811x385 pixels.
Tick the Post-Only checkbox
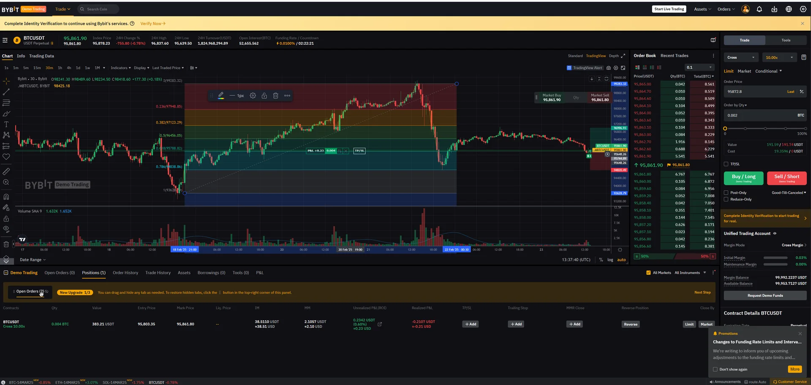[x=726, y=193]
